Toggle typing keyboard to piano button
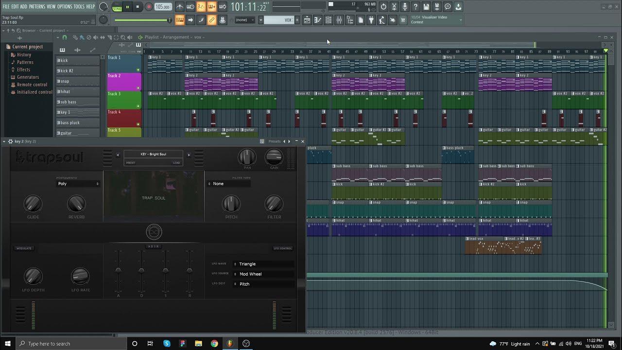The height and width of the screenshot is (350, 622). (x=180, y=20)
